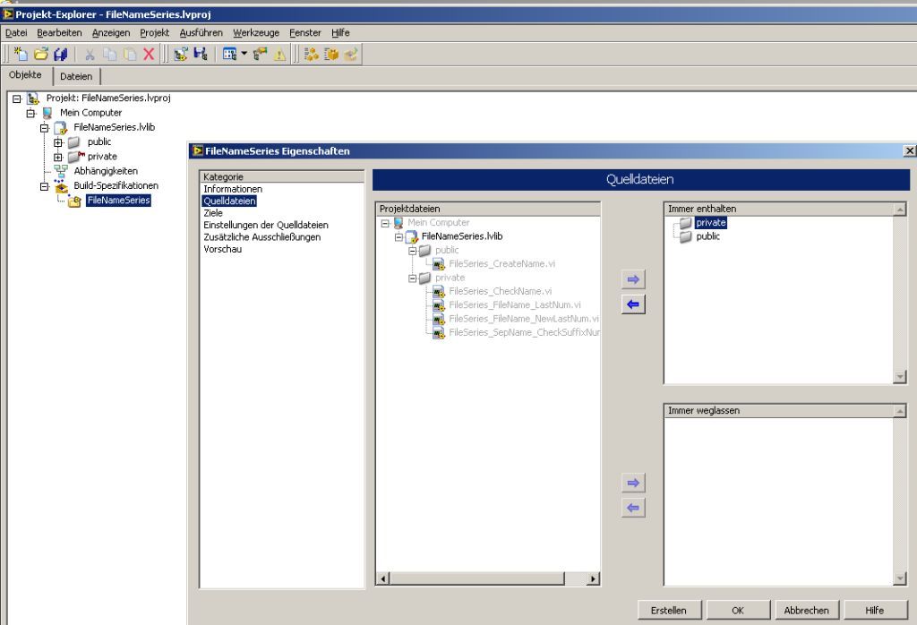Switch to the Dateien tab
This screenshot has height=625, width=917.
point(76,76)
